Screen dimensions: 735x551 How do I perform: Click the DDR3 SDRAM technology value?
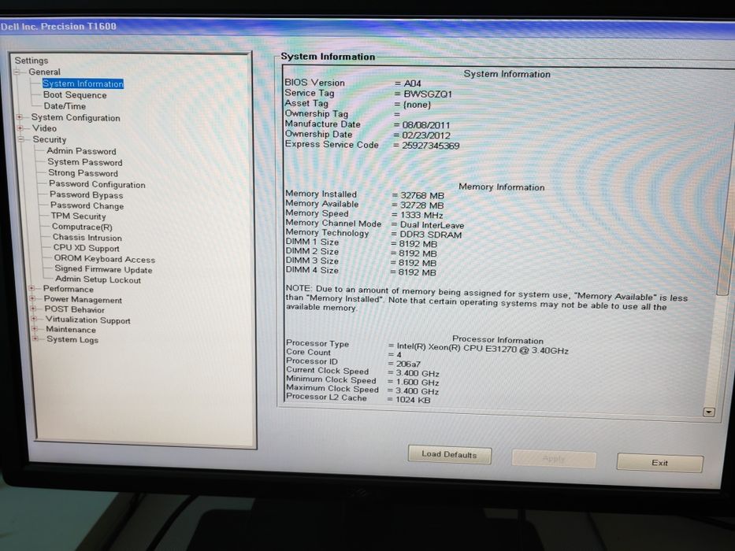pyautogui.click(x=431, y=235)
